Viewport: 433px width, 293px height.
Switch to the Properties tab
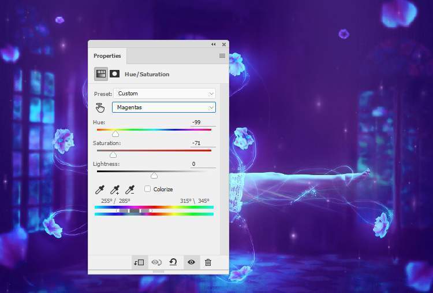(107, 56)
